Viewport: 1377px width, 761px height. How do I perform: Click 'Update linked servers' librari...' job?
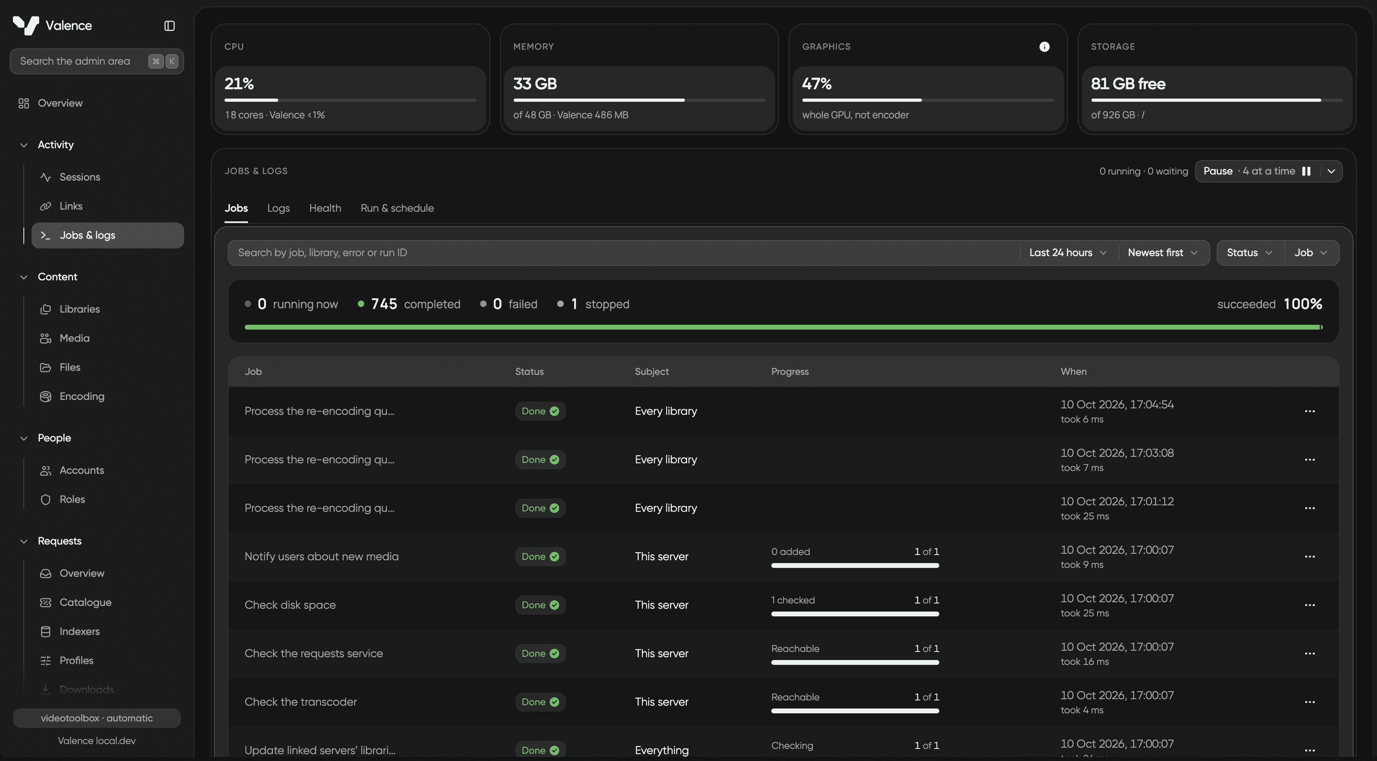pos(320,750)
